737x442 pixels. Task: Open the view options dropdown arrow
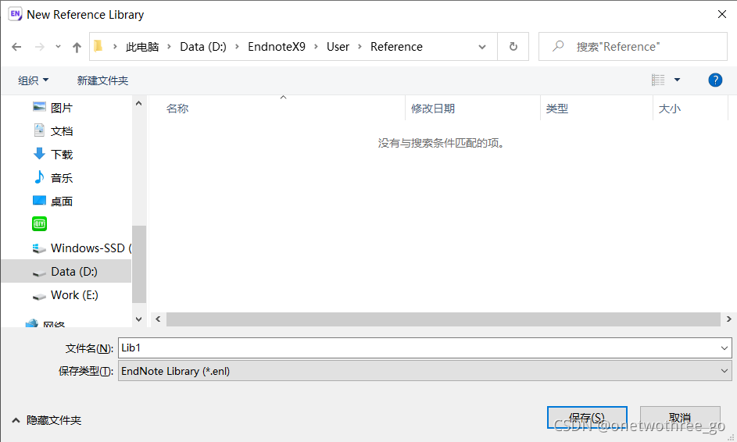[678, 80]
